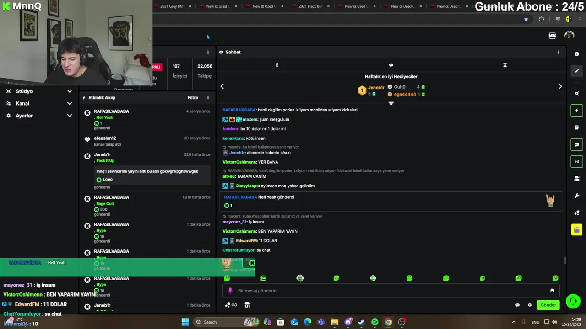
Task: Open the wrench tools icon in right sidebar
Action: [576, 196]
